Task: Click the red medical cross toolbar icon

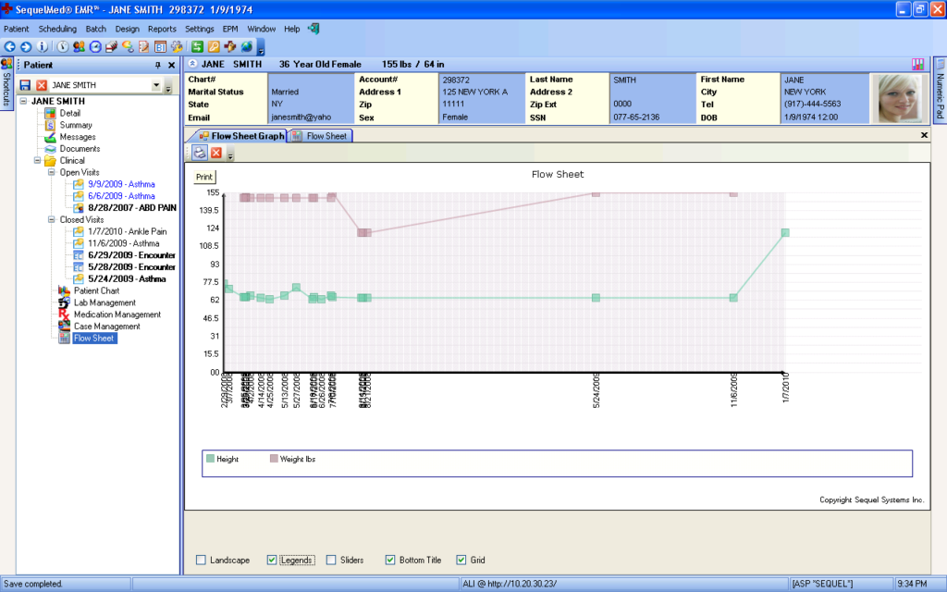Action: [x=230, y=46]
